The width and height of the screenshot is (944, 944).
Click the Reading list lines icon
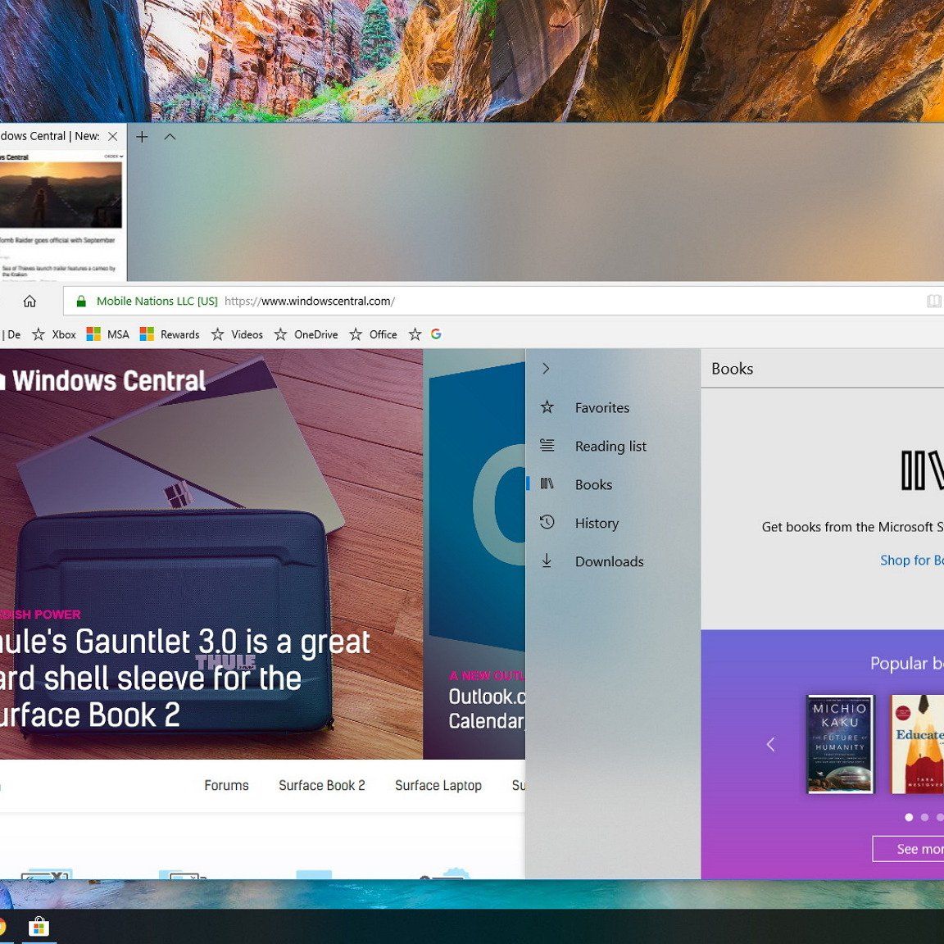click(547, 446)
